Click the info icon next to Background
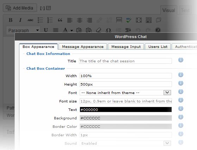The image size is (197, 150). tap(181, 117)
